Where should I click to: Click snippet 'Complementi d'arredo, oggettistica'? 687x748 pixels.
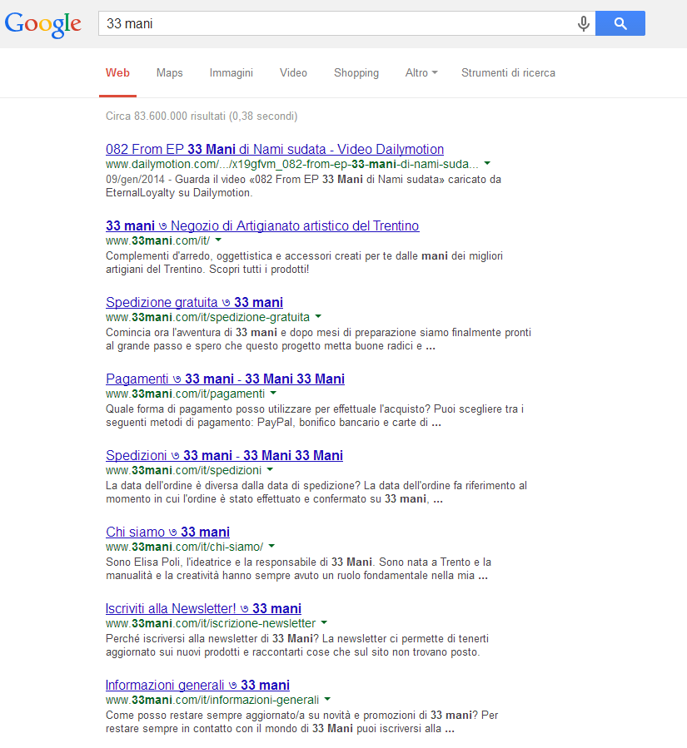tap(304, 262)
